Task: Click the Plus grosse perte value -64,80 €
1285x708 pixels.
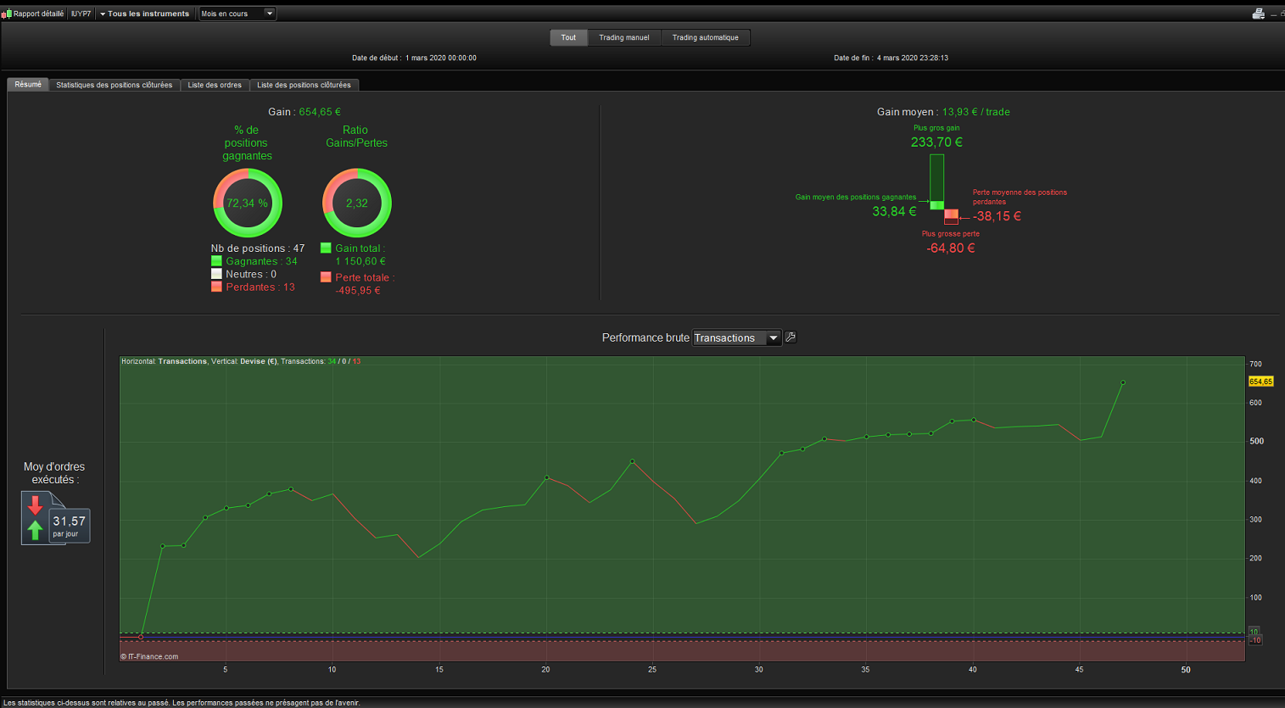Action: [x=950, y=248]
